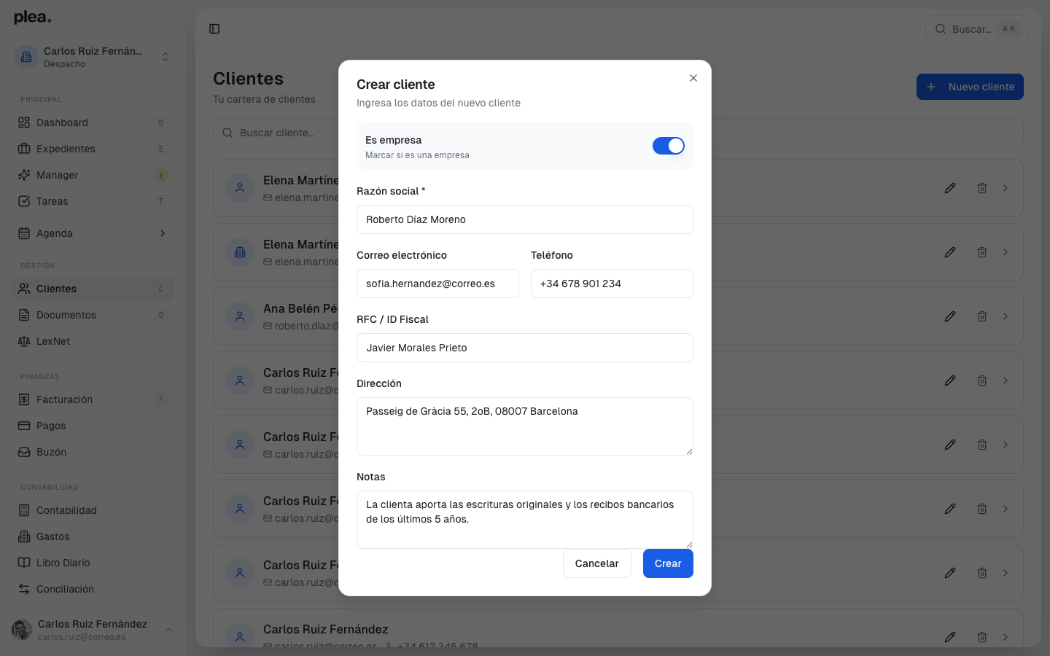Edit the RFC / ID Fiscal field

click(525, 348)
